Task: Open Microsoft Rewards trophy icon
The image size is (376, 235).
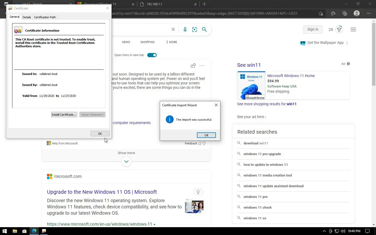Action: tap(339, 30)
